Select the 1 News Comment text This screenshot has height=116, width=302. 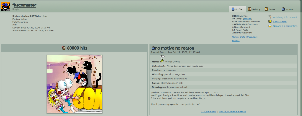[x=241, y=27]
